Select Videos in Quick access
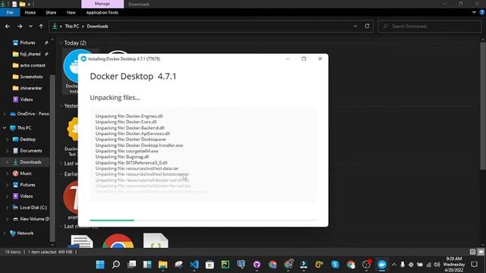The height and width of the screenshot is (273, 486). pos(27,99)
